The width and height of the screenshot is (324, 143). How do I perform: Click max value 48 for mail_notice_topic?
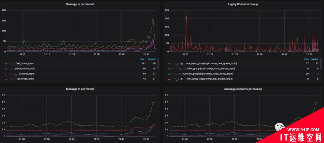(144, 79)
